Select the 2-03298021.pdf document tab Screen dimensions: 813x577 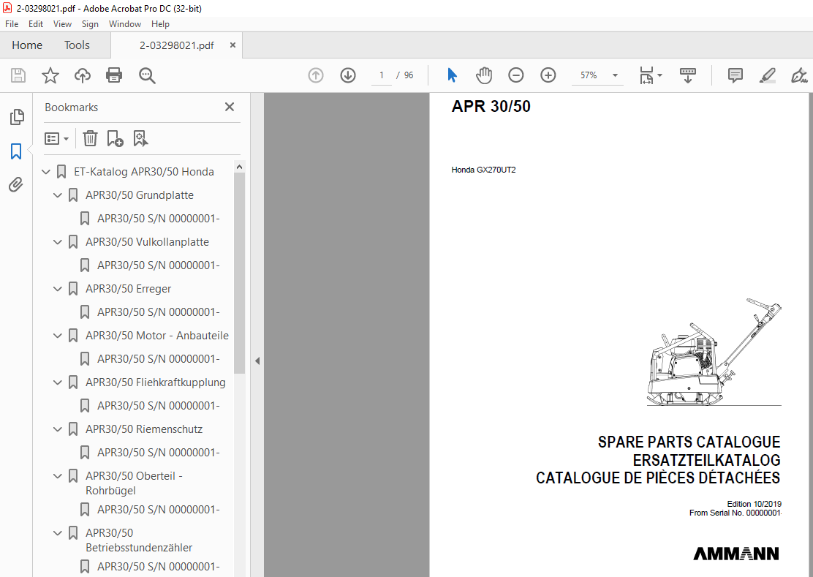[176, 45]
